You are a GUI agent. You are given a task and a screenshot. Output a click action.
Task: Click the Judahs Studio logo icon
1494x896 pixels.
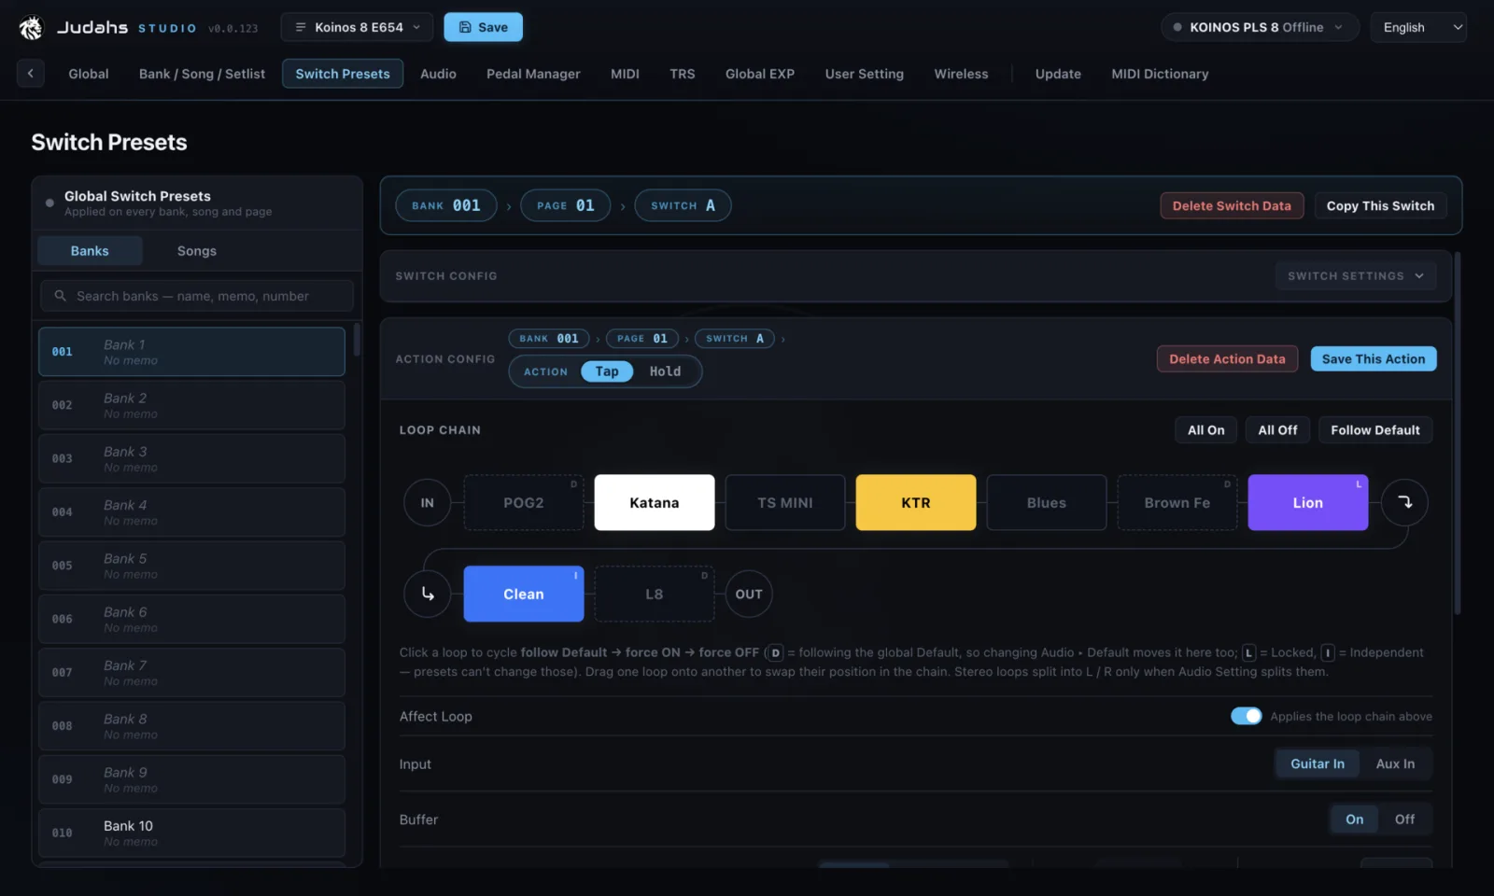click(x=31, y=28)
